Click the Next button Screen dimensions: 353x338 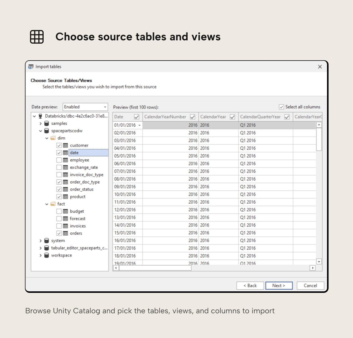[x=279, y=286]
